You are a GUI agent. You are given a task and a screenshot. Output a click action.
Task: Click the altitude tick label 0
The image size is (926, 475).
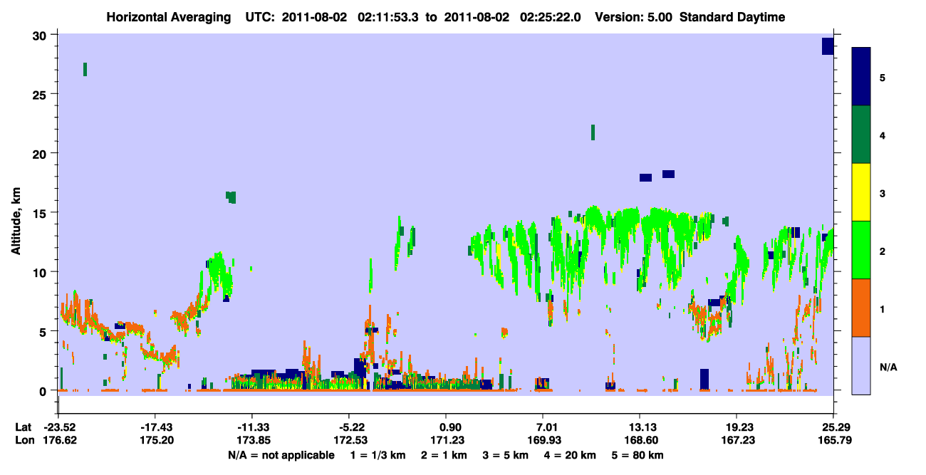(45, 390)
